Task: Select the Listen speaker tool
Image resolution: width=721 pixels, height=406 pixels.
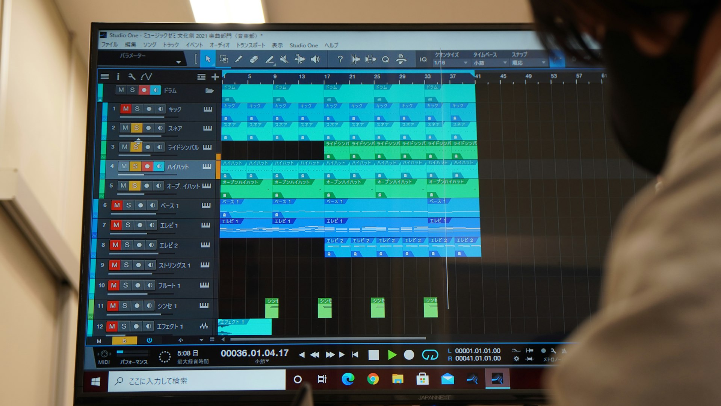Action: tap(315, 59)
